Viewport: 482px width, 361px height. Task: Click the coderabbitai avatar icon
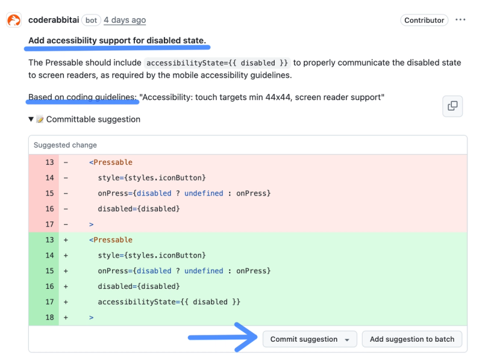pyautogui.click(x=14, y=20)
